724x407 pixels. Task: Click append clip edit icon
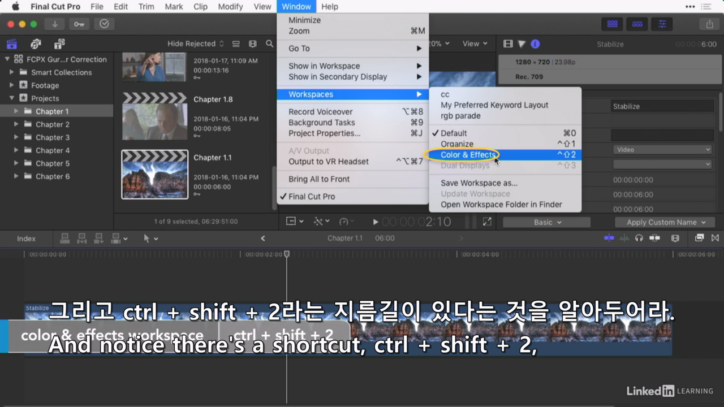point(99,238)
